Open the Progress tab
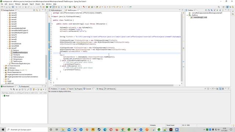The width and height of the screenshot is (235, 132). pos(79,89)
